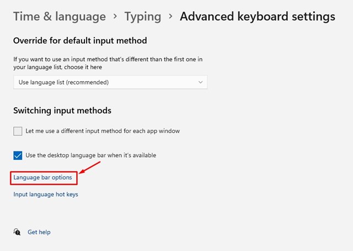The height and width of the screenshot is (251, 353).
Task: Select Advanced keyboard settings page title
Action: (x=258, y=17)
